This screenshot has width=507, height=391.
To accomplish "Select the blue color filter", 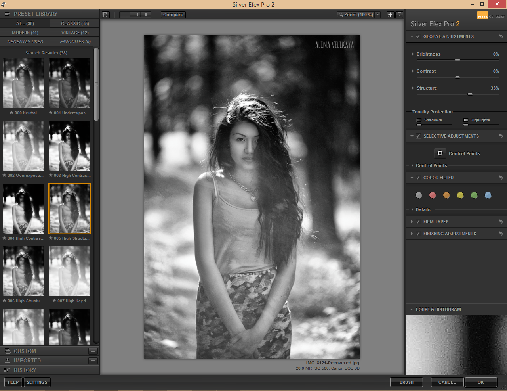I will (488, 195).
